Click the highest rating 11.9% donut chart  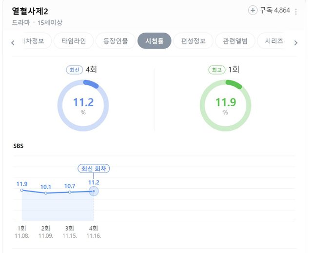pyautogui.click(x=225, y=105)
